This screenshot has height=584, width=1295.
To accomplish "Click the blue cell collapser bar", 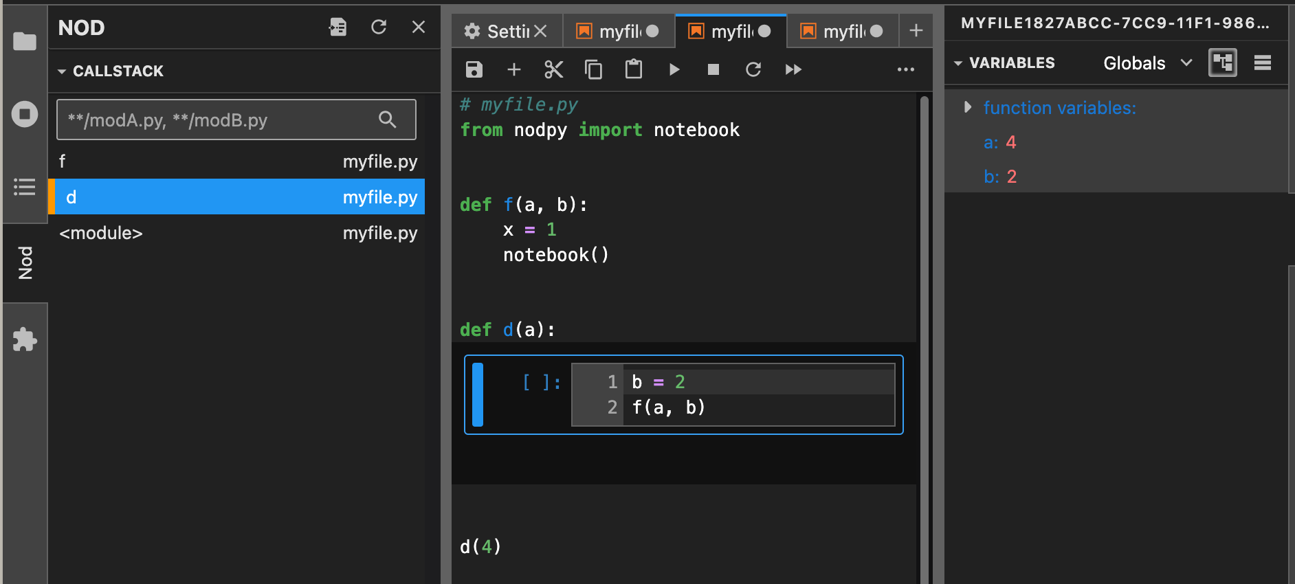I will (x=478, y=394).
